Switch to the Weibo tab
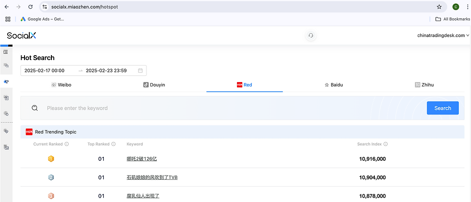The height and width of the screenshot is (202, 471). 62,85
